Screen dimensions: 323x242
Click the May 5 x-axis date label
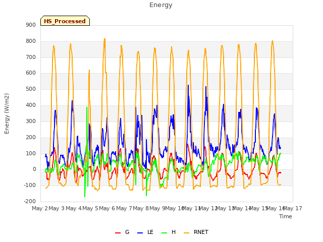[90, 208]
